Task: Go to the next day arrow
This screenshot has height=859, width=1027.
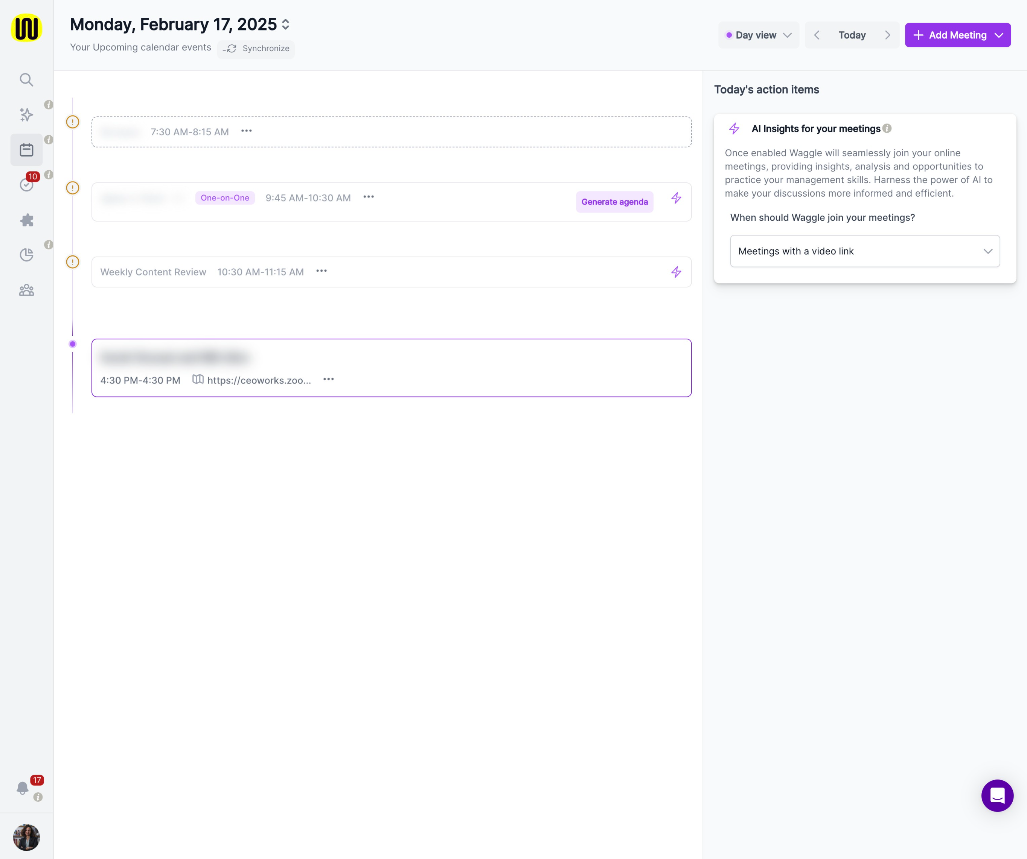Action: tap(887, 35)
